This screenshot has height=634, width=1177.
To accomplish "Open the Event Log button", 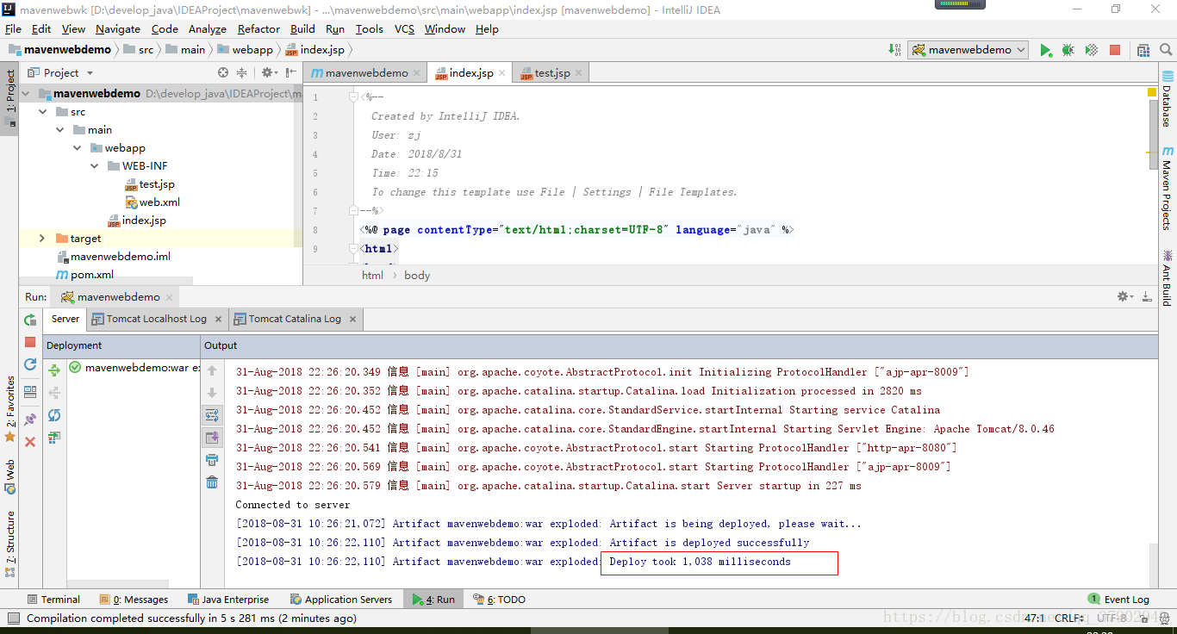I will [1118, 599].
